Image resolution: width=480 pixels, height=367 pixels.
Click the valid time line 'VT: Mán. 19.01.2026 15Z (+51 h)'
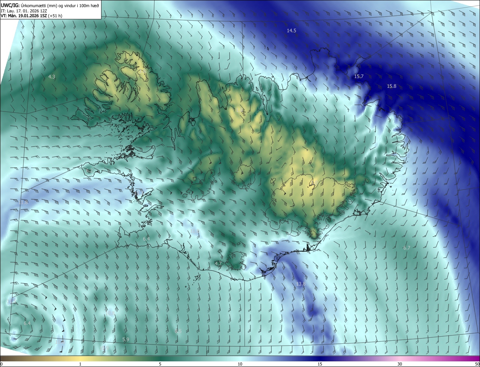(x=31, y=15)
